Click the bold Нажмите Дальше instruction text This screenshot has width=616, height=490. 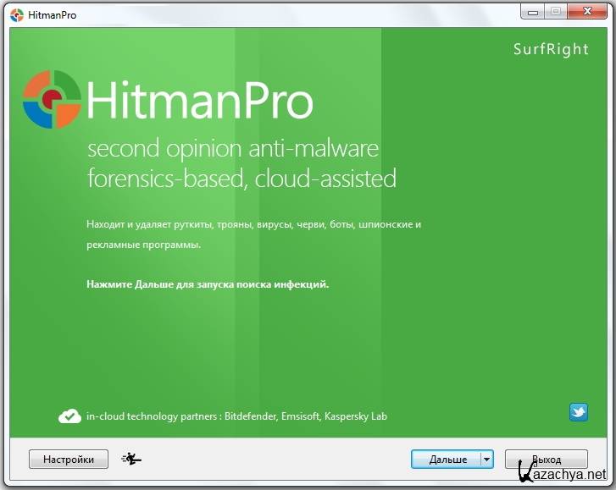click(x=207, y=284)
